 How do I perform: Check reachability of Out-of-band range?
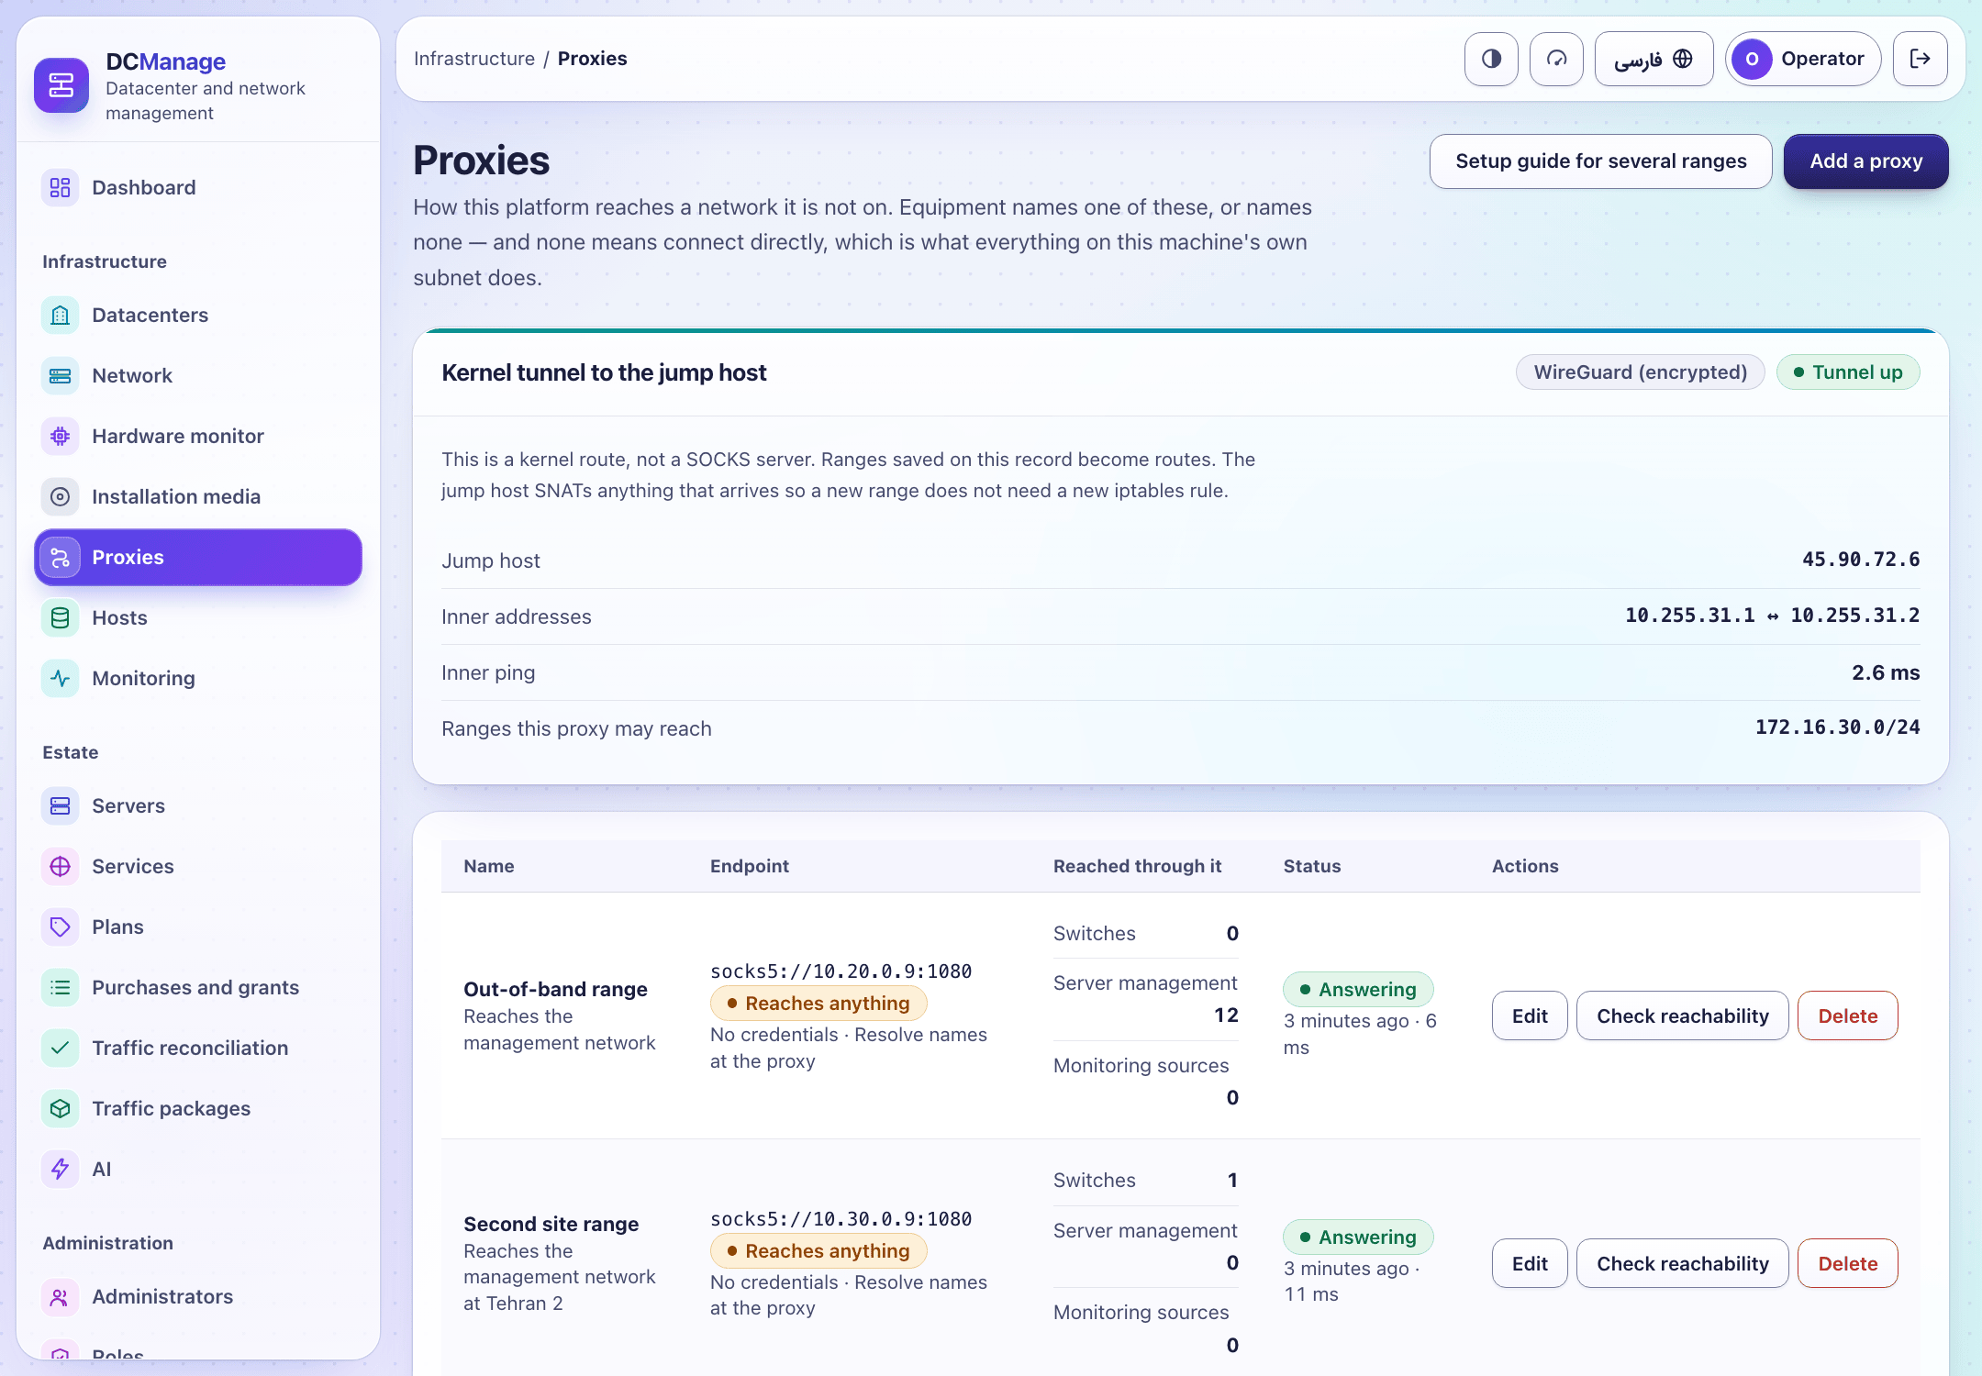1683,1016
